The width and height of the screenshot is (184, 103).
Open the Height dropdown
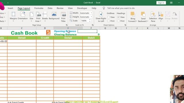tap(91, 17)
